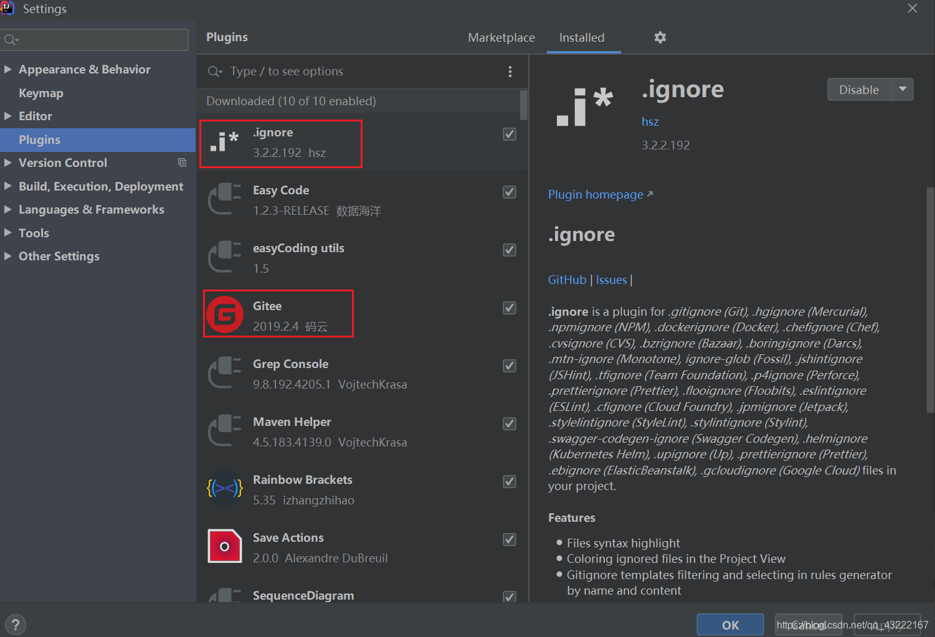Select Plugins in the settings tree
Viewport: 935px width, 637px height.
98,139
